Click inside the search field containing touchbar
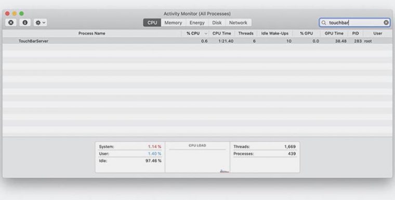 click(354, 23)
